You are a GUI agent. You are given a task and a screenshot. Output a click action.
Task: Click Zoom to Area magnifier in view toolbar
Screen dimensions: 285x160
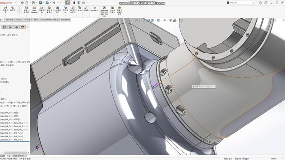[140, 20]
